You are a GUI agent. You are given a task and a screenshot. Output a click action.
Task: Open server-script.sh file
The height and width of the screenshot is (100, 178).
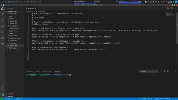[15, 38]
